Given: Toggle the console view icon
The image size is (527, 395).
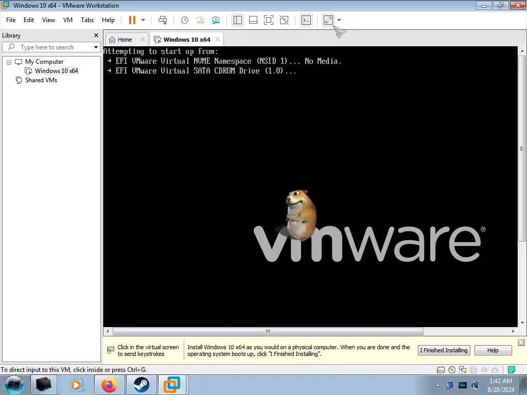Looking at the screenshot, I should (306, 20).
